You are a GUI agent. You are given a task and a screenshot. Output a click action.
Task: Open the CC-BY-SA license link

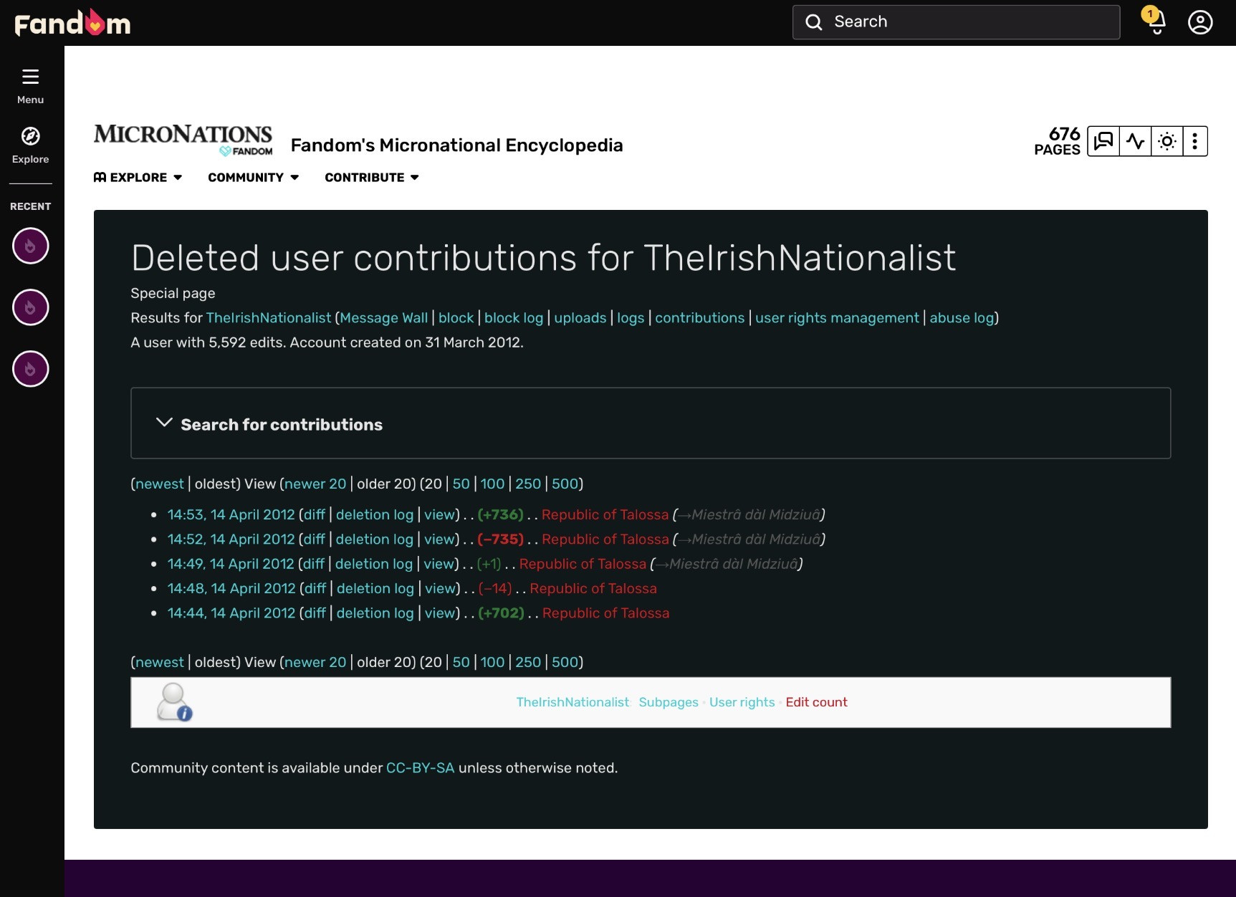point(421,768)
